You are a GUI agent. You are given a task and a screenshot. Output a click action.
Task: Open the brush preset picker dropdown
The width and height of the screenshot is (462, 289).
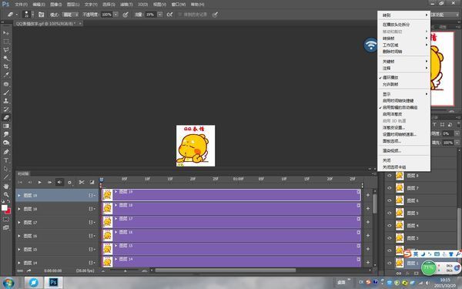(x=32, y=15)
